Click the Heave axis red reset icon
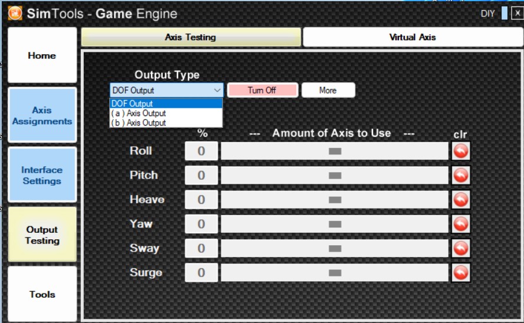524x323 pixels. click(x=461, y=200)
